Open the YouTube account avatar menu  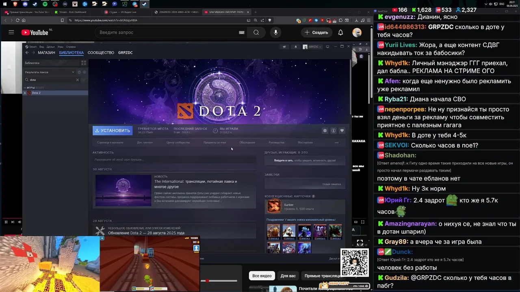(357, 32)
